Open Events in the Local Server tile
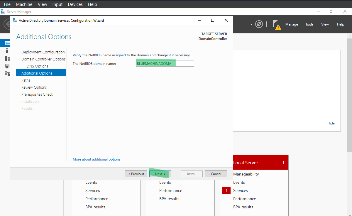Screen dimensions: 352x216 click(239, 182)
